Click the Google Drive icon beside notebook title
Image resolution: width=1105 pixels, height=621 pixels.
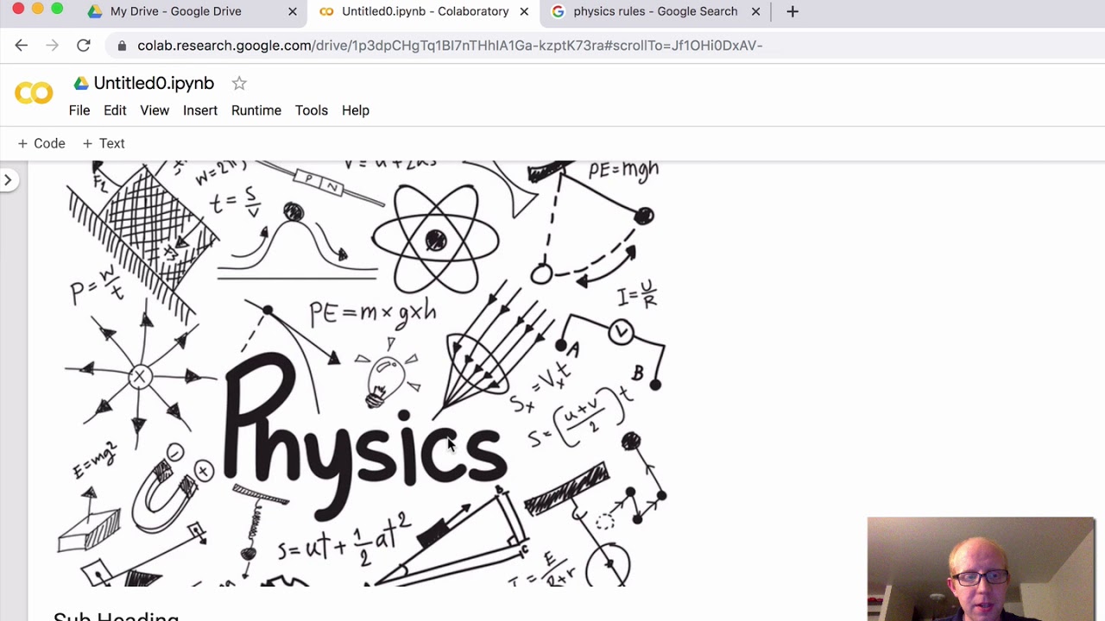pyautogui.click(x=81, y=83)
